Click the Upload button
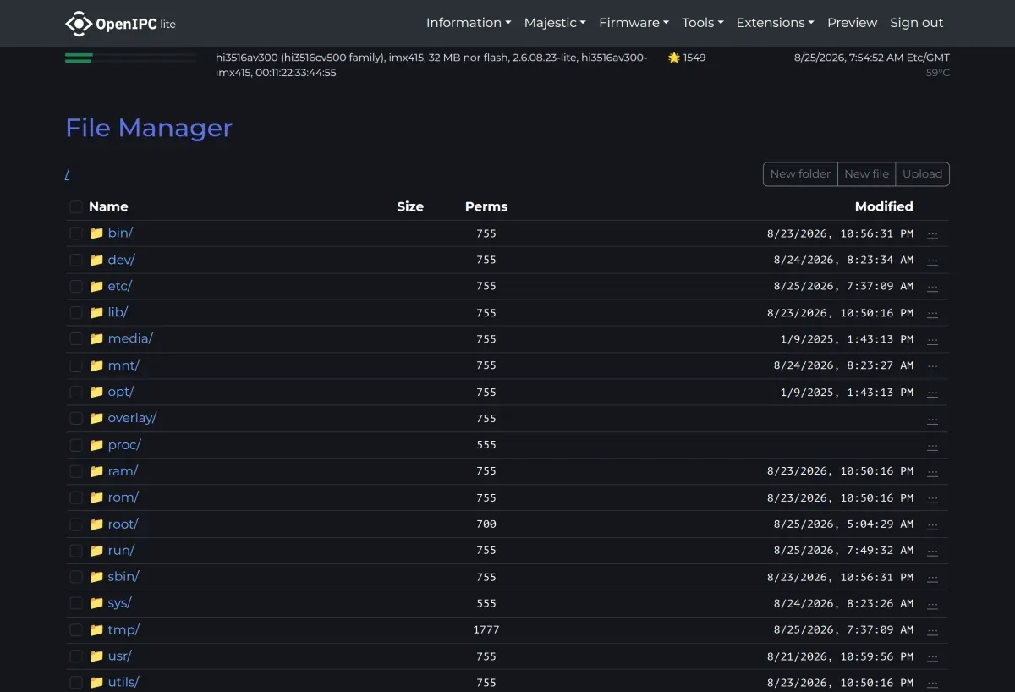This screenshot has width=1015, height=692. click(922, 174)
